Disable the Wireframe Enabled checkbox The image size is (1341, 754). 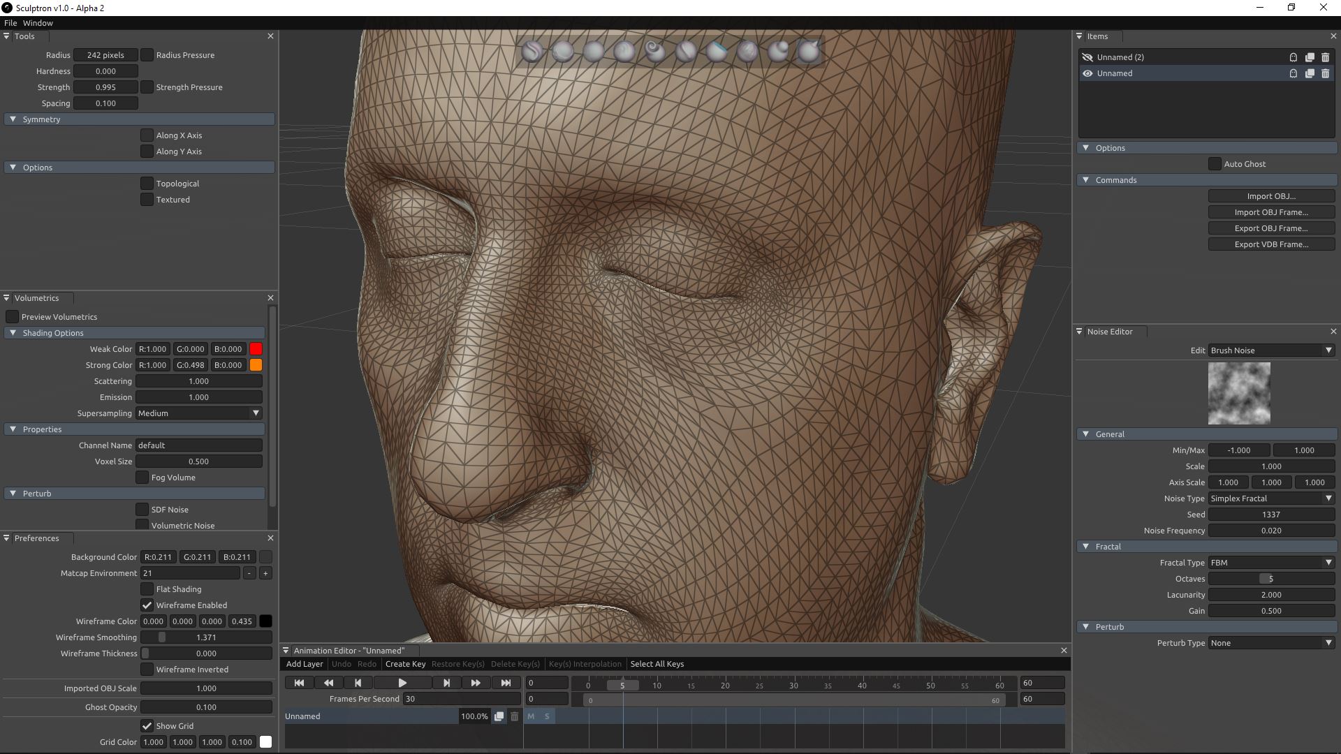click(x=147, y=605)
